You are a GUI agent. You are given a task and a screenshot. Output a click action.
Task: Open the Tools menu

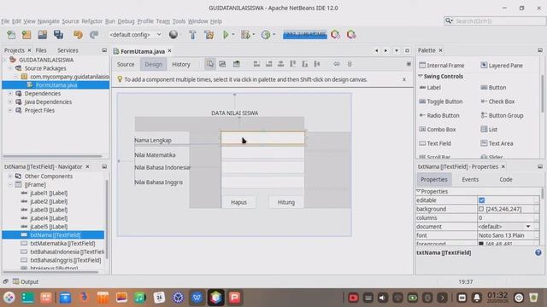click(x=179, y=21)
